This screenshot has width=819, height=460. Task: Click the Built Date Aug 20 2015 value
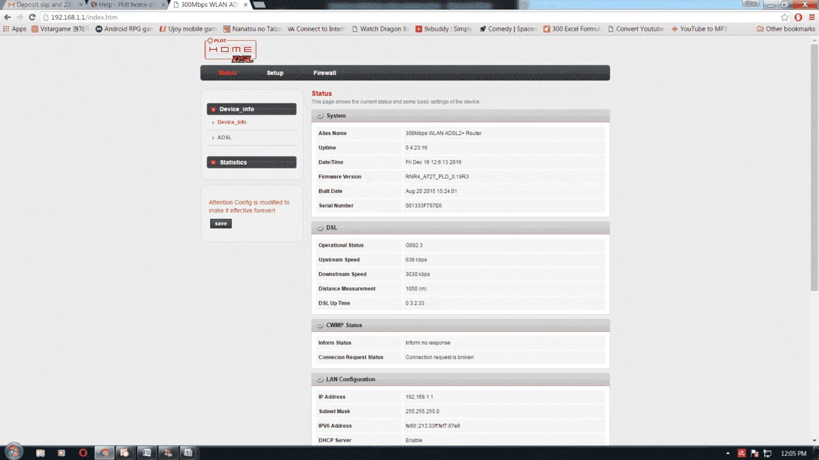(431, 191)
